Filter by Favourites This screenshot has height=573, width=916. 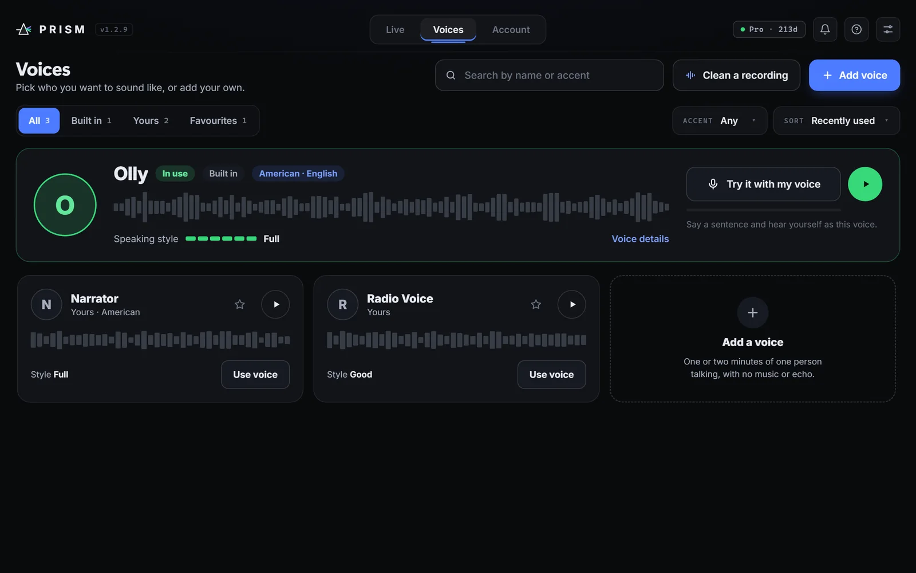[218, 120]
